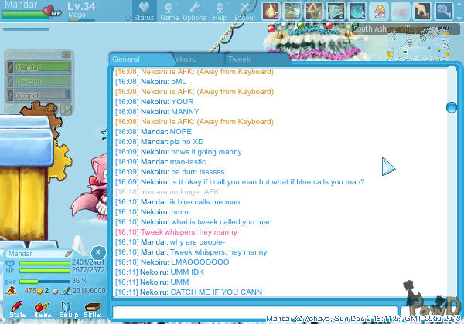Open the Status menu heart icon
The width and height of the screenshot is (464, 324).
tap(143, 11)
